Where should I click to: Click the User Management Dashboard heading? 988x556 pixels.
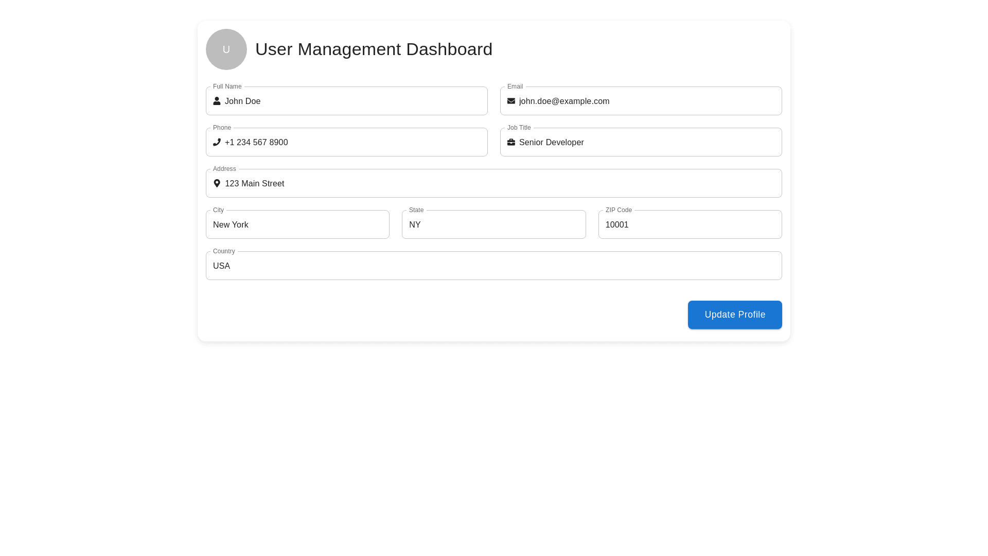coord(374,49)
